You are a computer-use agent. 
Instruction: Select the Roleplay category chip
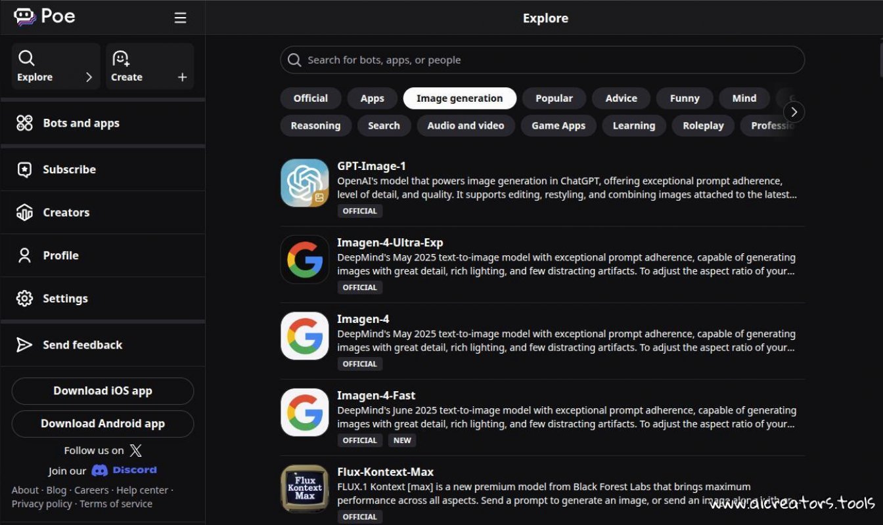(702, 125)
